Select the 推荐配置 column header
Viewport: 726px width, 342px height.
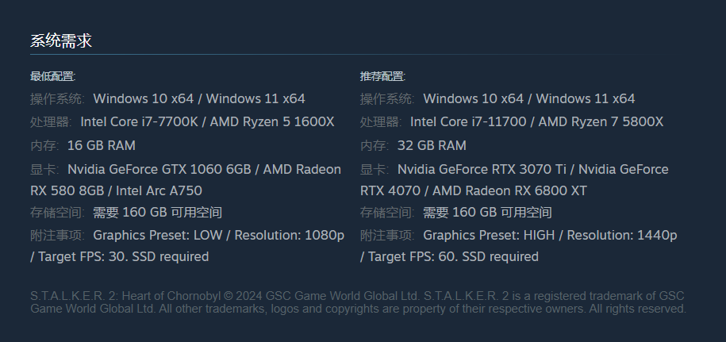(383, 76)
